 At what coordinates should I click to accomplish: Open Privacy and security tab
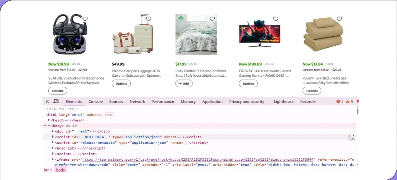pyautogui.click(x=246, y=102)
